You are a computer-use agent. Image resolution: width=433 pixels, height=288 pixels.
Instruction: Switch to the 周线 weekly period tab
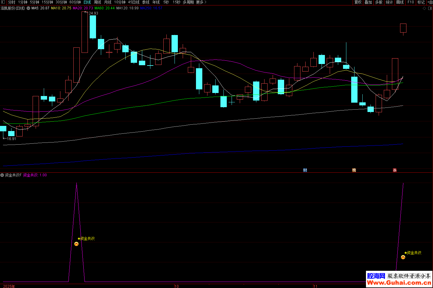coord(98,2)
